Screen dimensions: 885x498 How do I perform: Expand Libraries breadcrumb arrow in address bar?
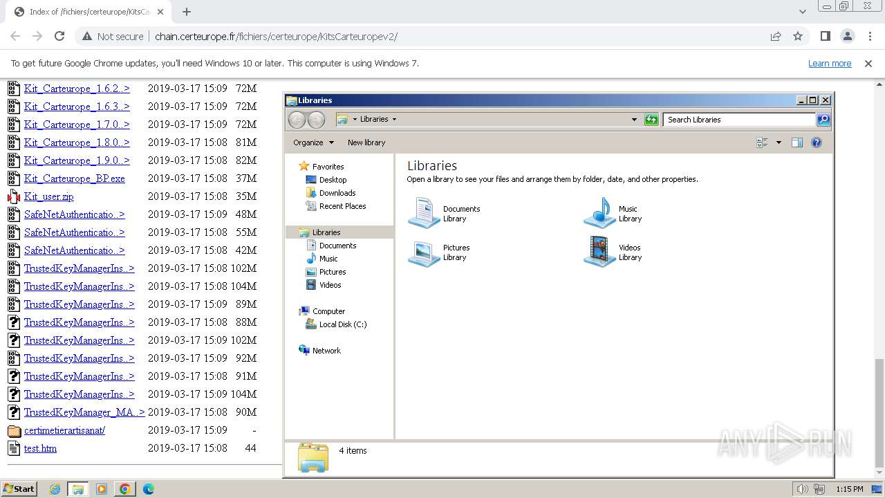pos(394,119)
